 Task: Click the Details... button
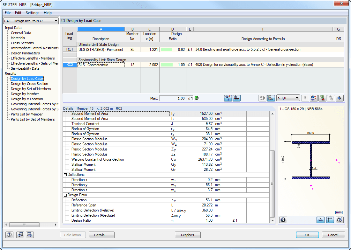101,235
